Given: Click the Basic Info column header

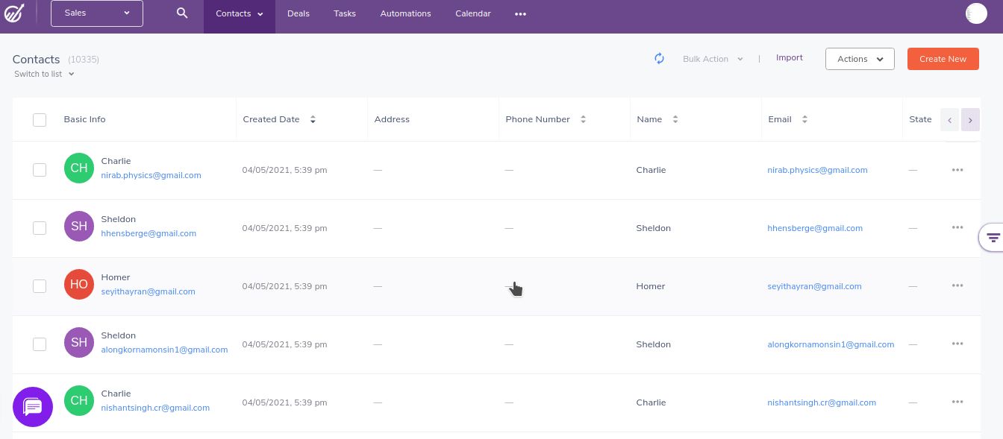Looking at the screenshot, I should click(84, 119).
